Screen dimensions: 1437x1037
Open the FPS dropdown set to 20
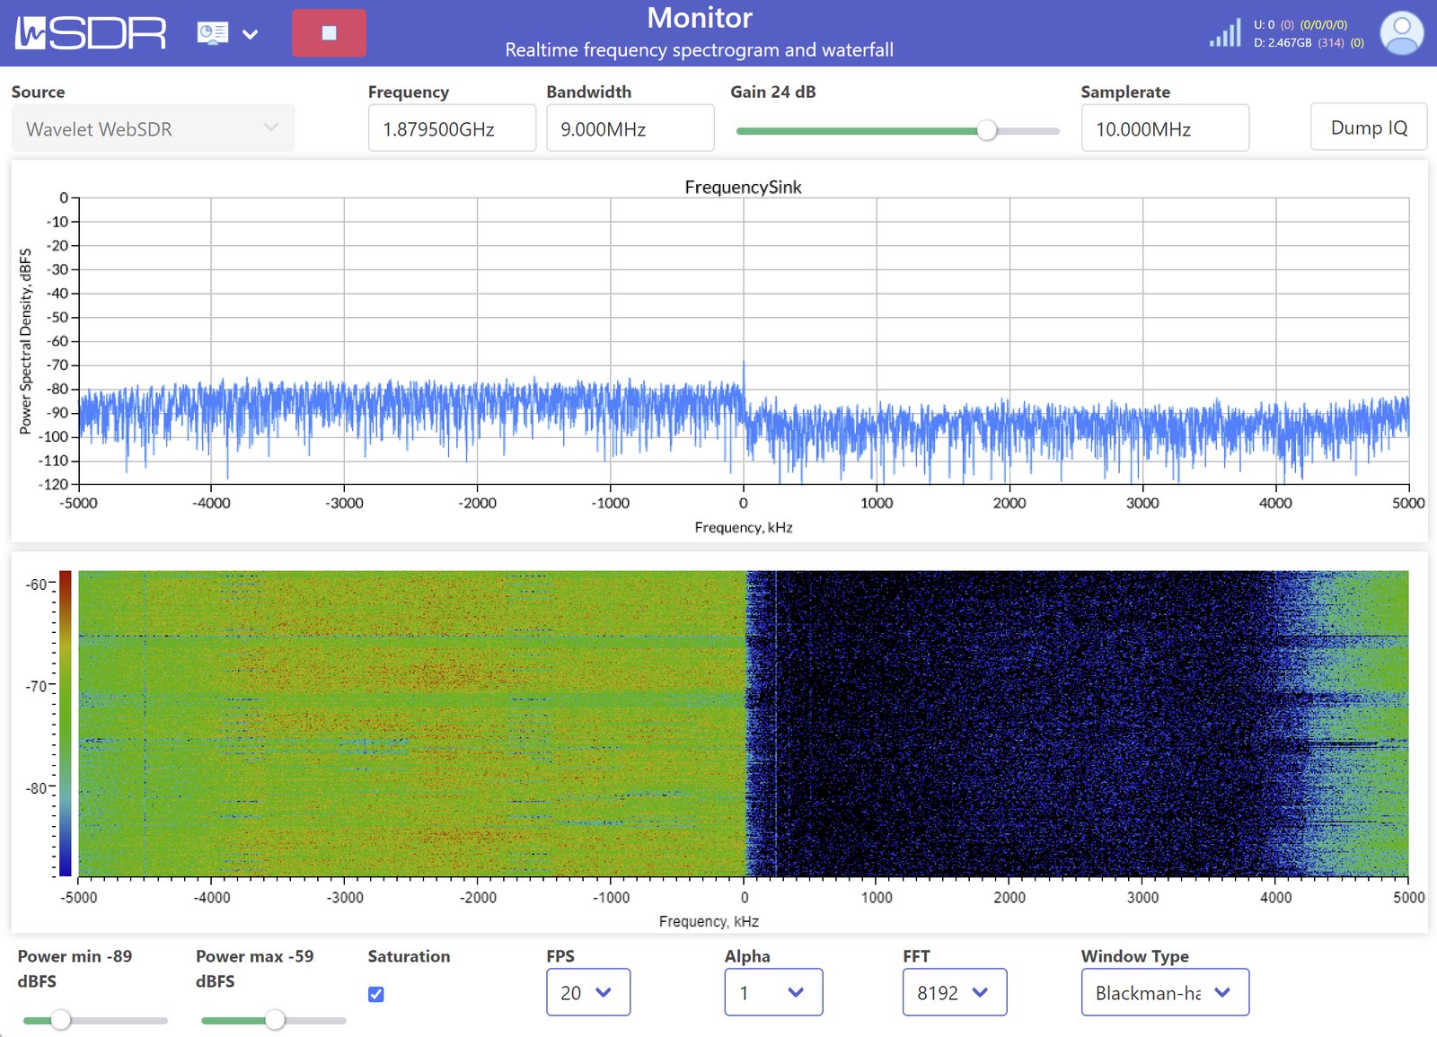pos(588,992)
